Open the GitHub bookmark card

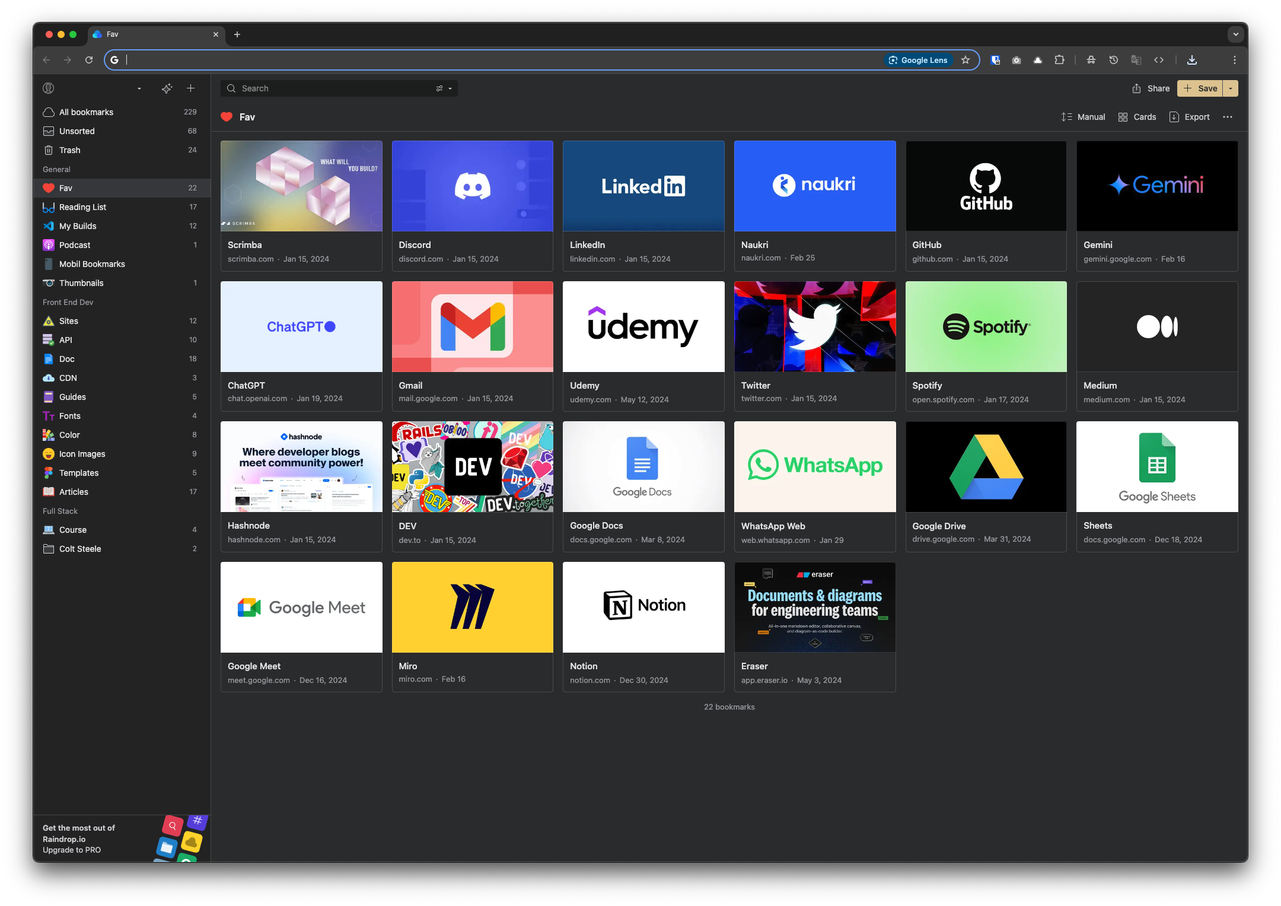(986, 206)
